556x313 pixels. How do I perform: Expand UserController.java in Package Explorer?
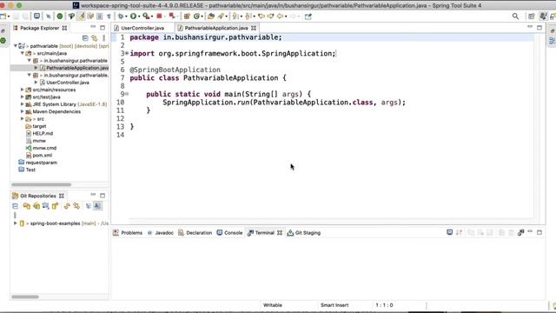tap(36, 83)
